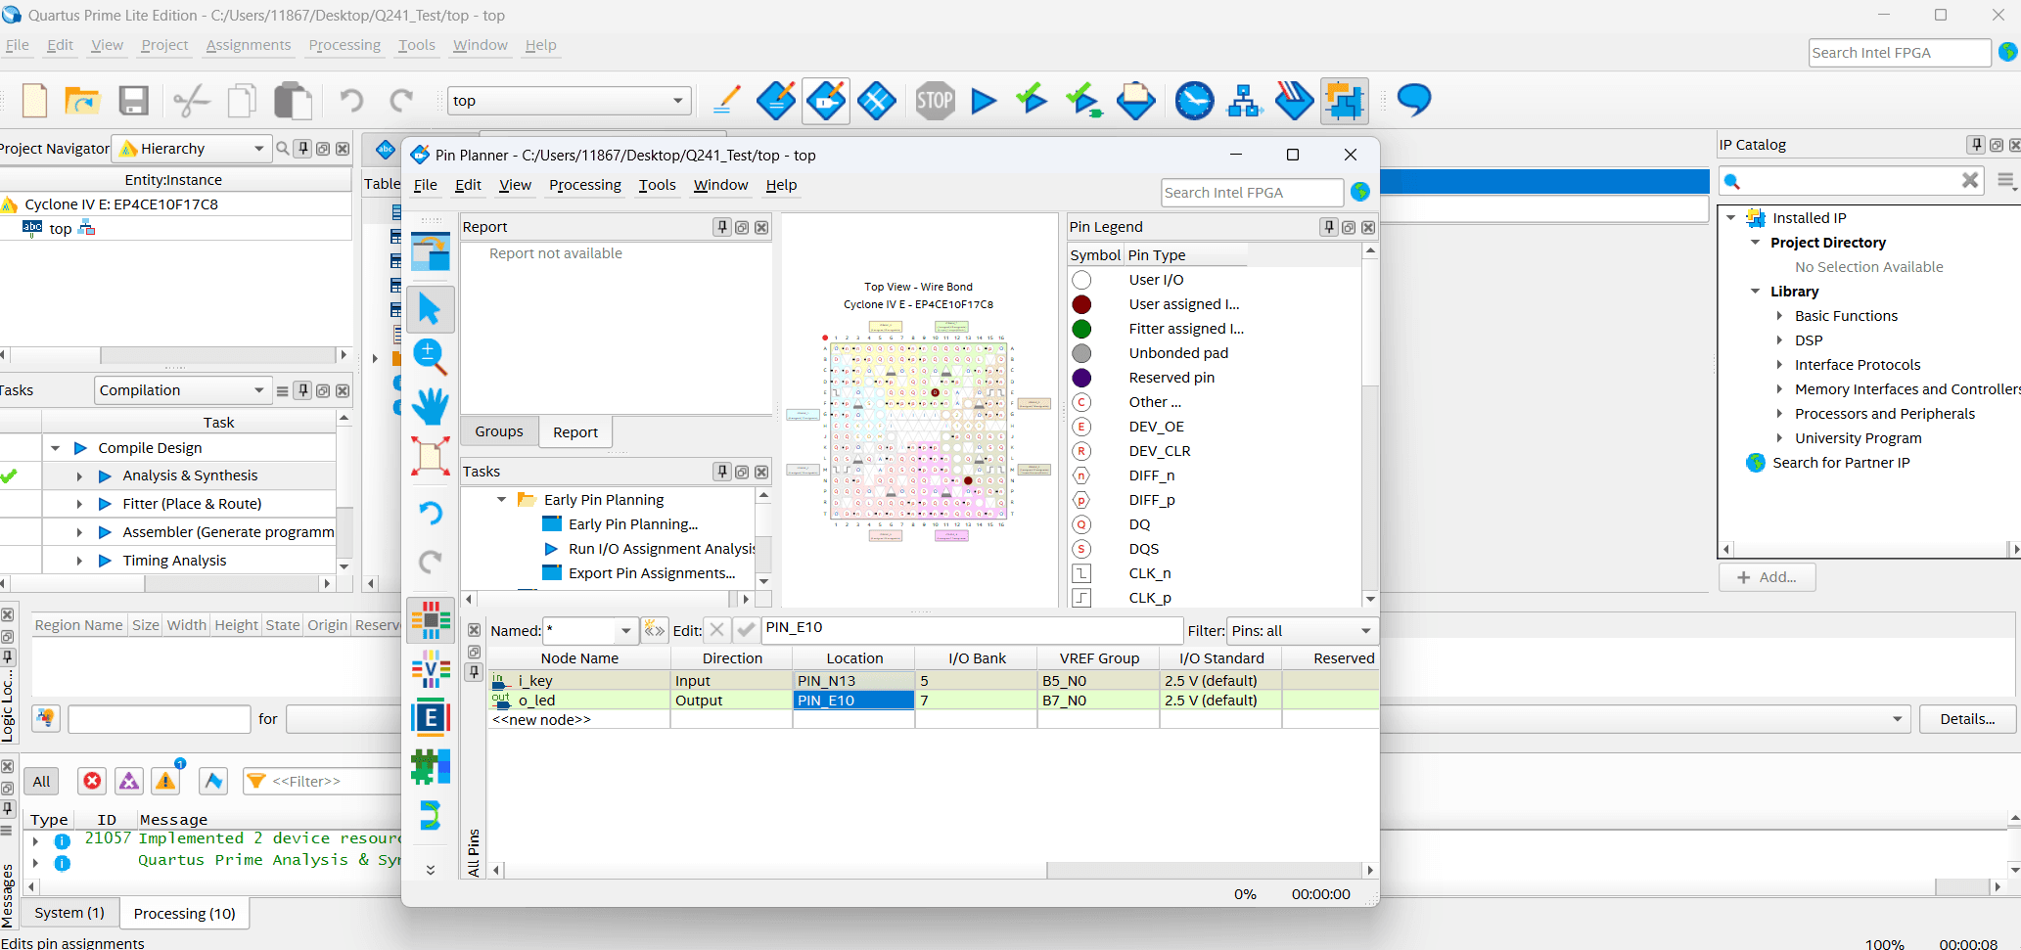Toggle the All messages filter button
The width and height of the screenshot is (2021, 950).
(x=41, y=781)
